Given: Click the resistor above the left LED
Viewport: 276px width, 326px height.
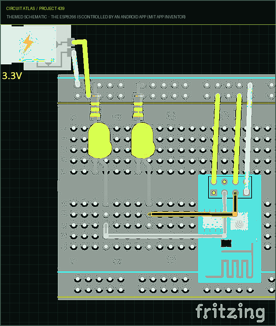Looking at the screenshot, I should coord(95,107).
